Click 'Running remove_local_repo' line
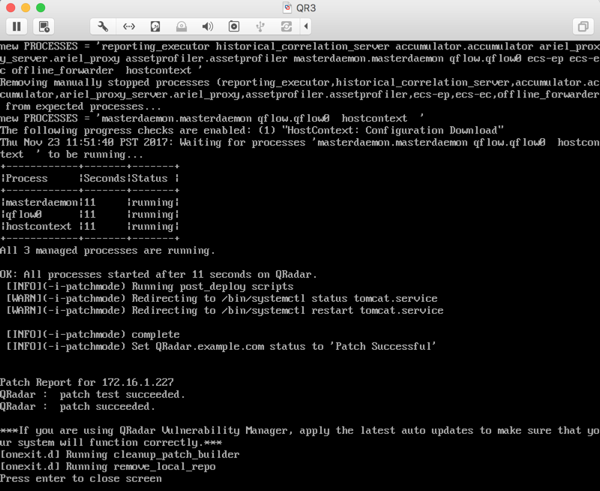600x491 pixels. (x=108, y=466)
